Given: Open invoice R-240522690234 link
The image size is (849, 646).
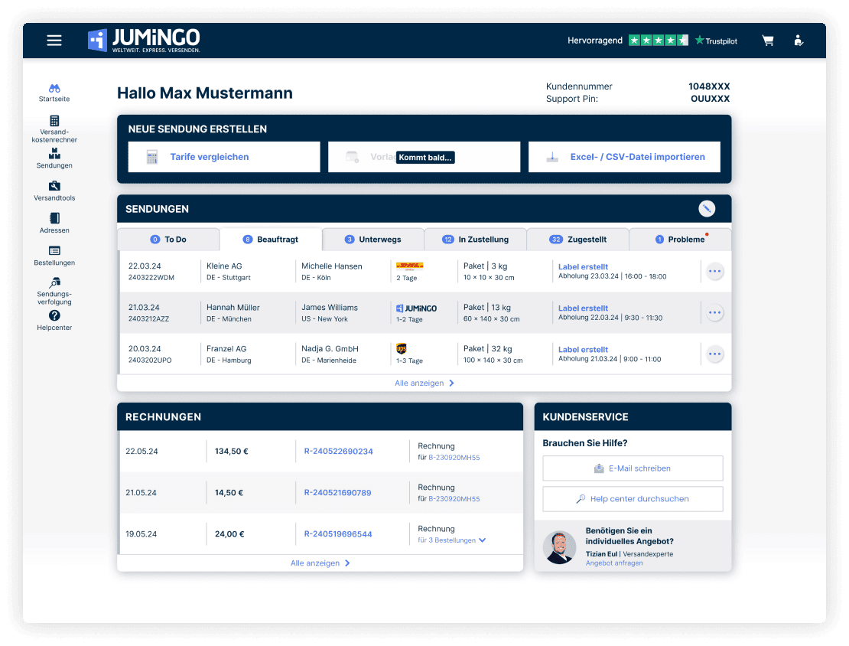Looking at the screenshot, I should (x=338, y=452).
